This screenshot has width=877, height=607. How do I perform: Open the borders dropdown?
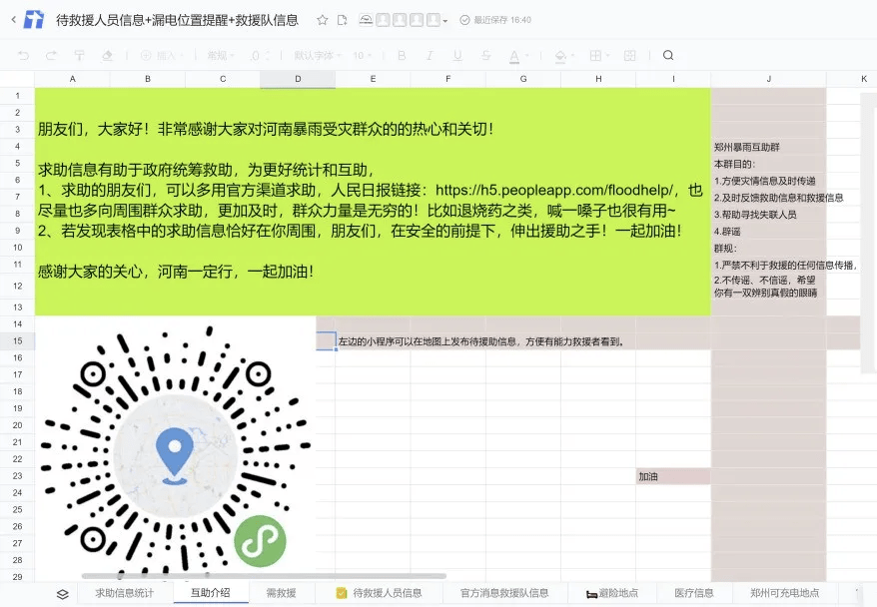599,55
